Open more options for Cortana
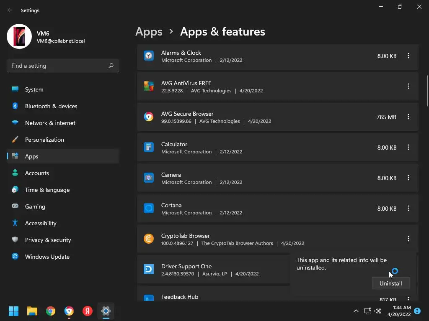The width and height of the screenshot is (429, 321). [x=408, y=208]
